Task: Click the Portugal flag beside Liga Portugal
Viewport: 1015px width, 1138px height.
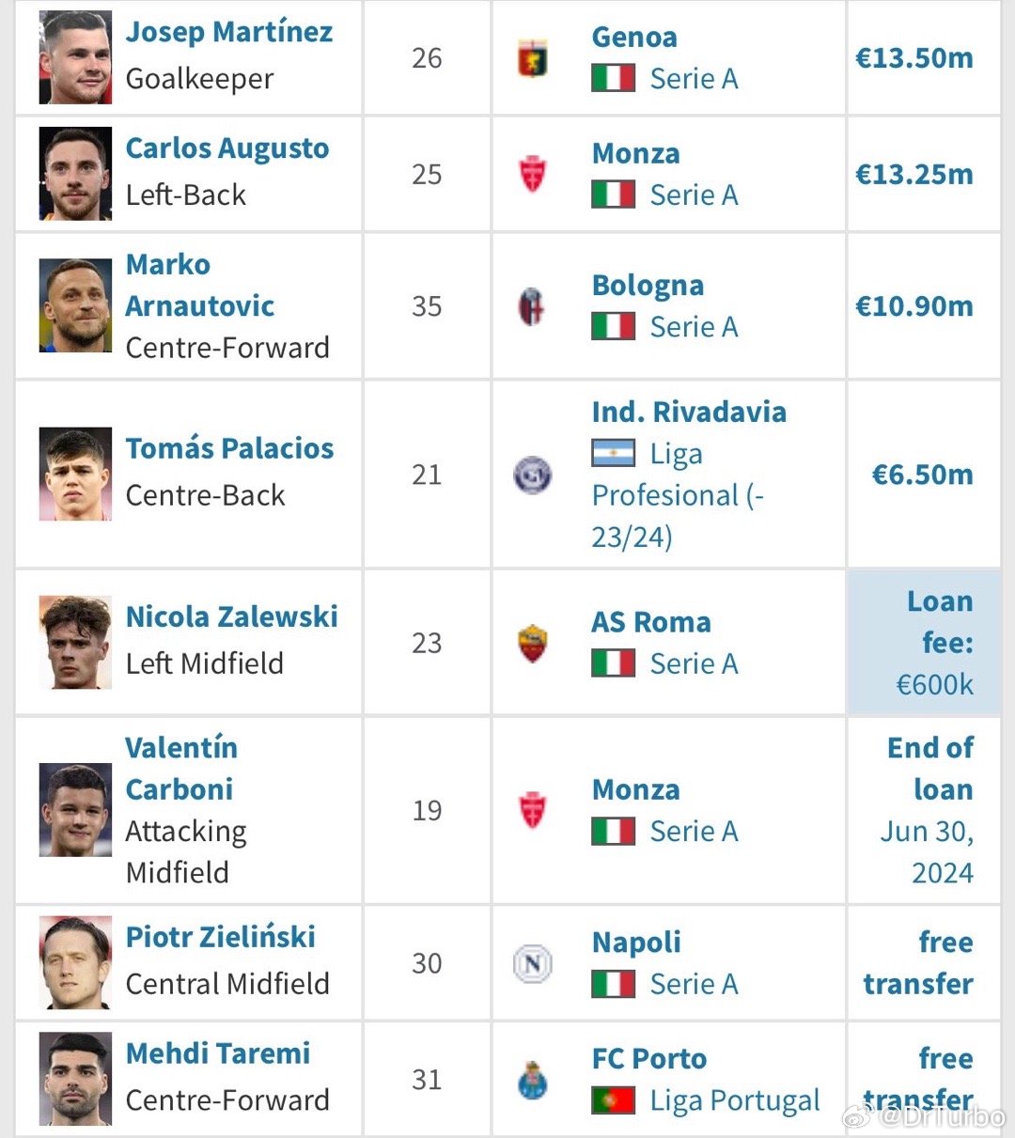Action: tap(613, 1100)
